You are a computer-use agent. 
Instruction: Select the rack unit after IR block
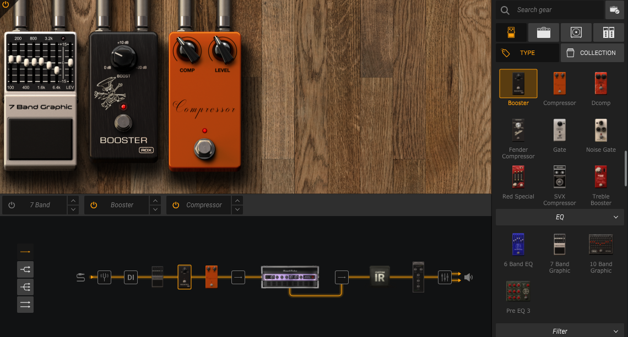(418, 277)
